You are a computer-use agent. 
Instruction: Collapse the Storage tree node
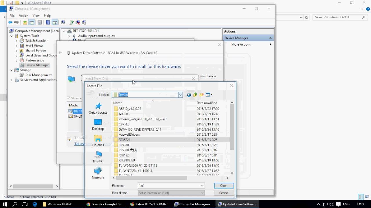(11, 70)
